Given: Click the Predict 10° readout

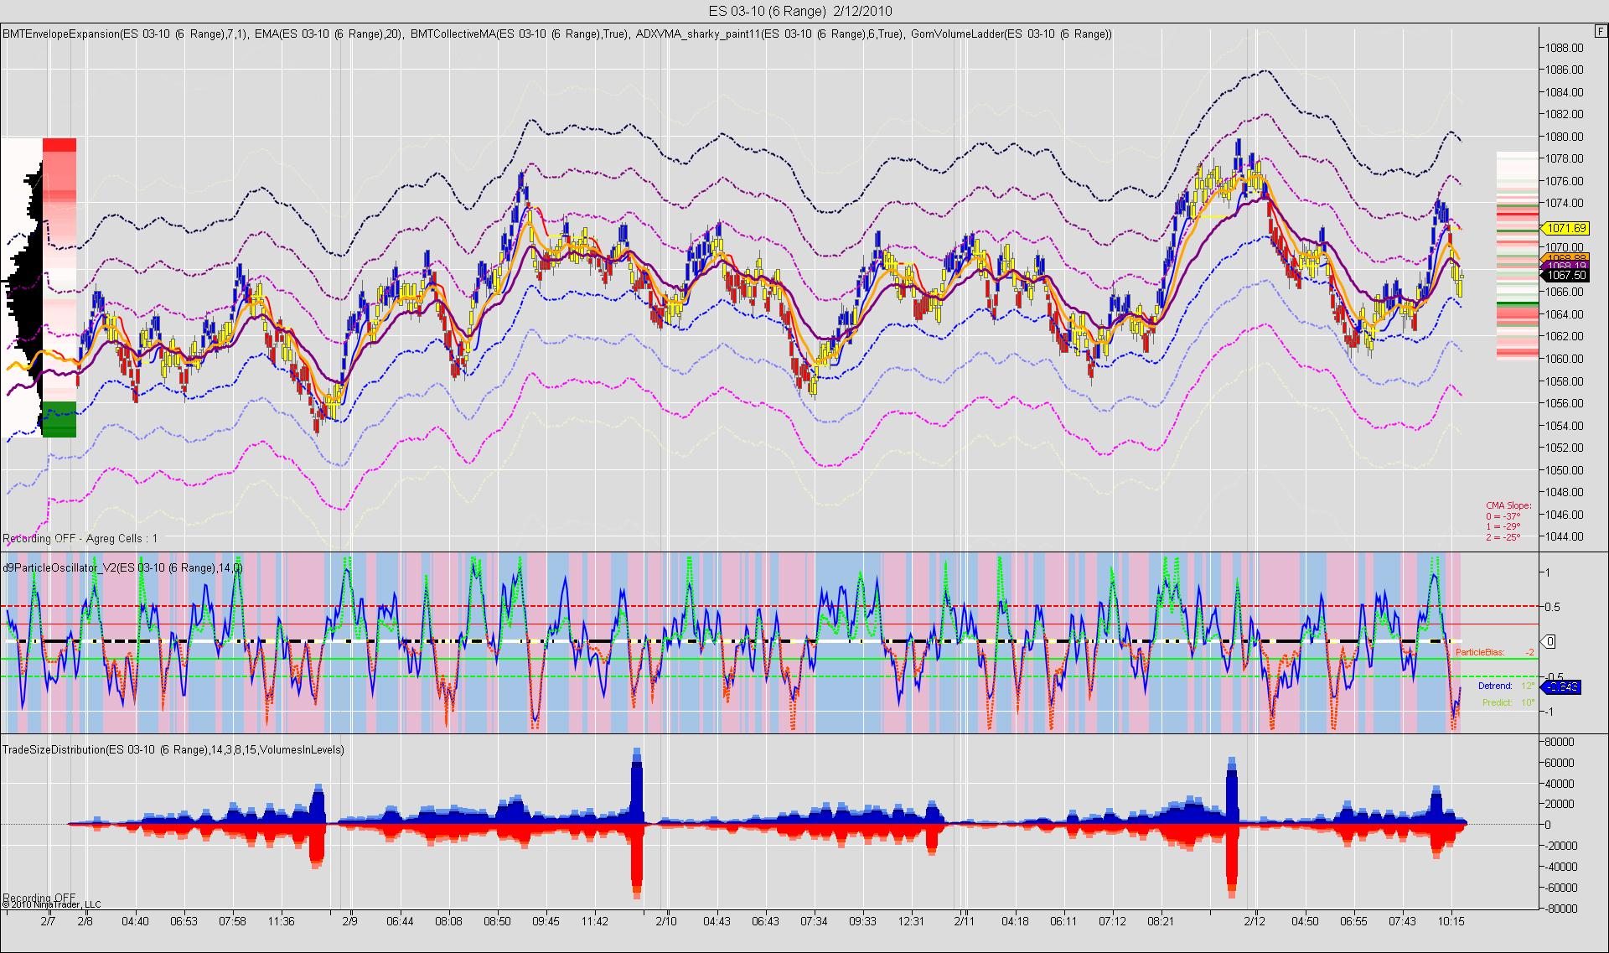Looking at the screenshot, I should coord(1508,702).
